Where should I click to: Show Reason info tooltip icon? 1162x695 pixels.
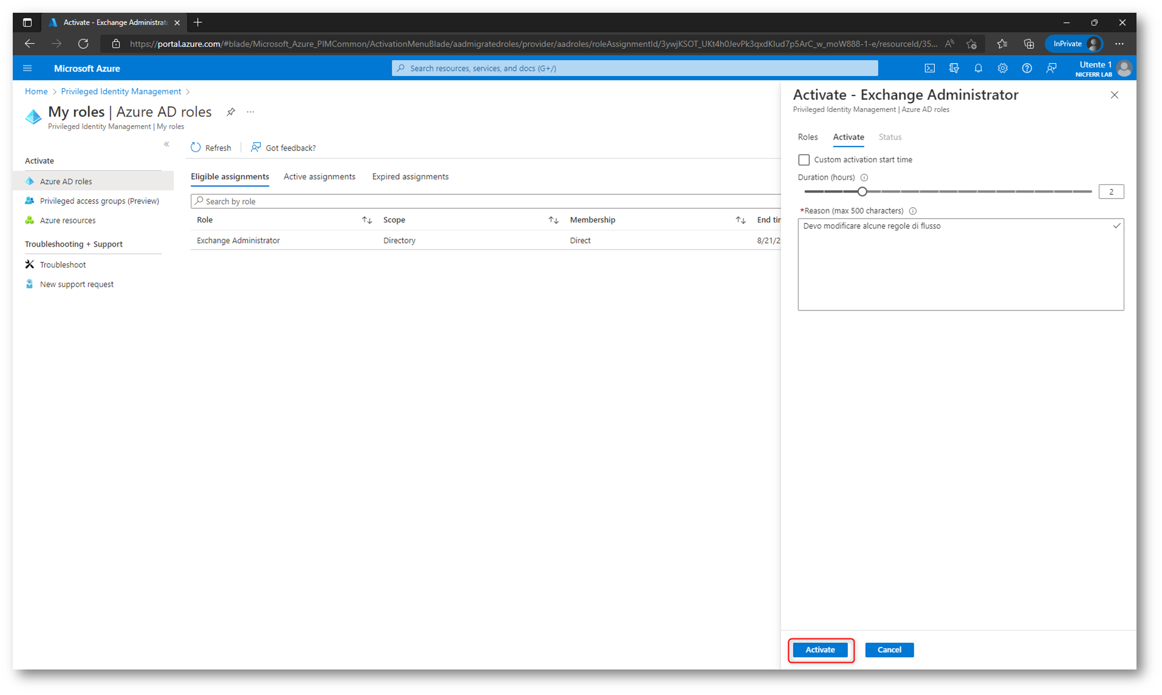pos(912,211)
